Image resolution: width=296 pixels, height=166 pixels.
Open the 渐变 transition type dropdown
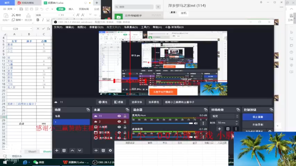(x=225, y=116)
